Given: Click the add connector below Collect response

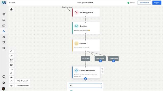Looking at the screenshot, I should (x=85, y=79).
